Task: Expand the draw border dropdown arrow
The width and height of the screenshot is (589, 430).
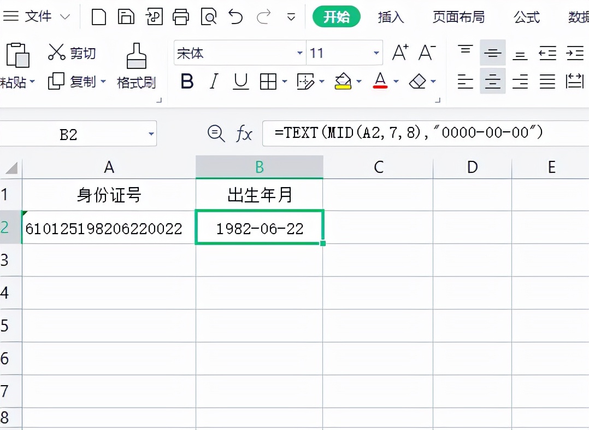Action: [x=321, y=82]
